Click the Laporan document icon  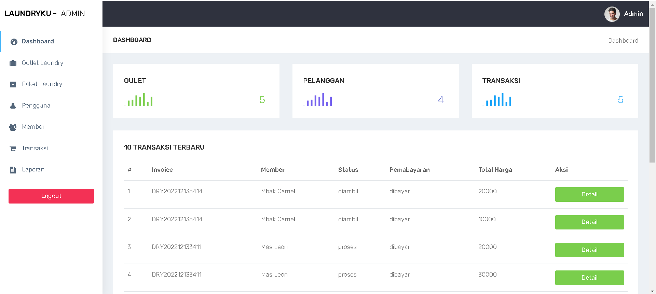point(13,170)
